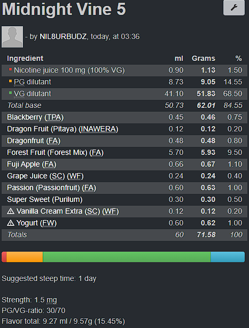249x328 pixels.
Task: Open Forest Fruit (Forest Mix) (FA)
Action: pyautogui.click(x=55, y=152)
